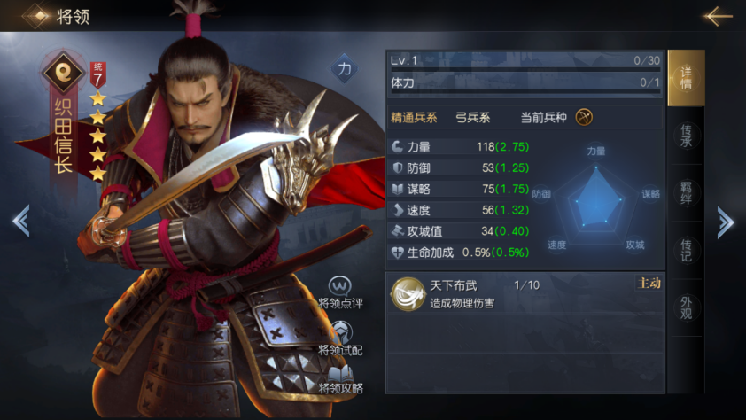
Task: Tap the 天下布武 skill icon
Action: tap(408, 294)
